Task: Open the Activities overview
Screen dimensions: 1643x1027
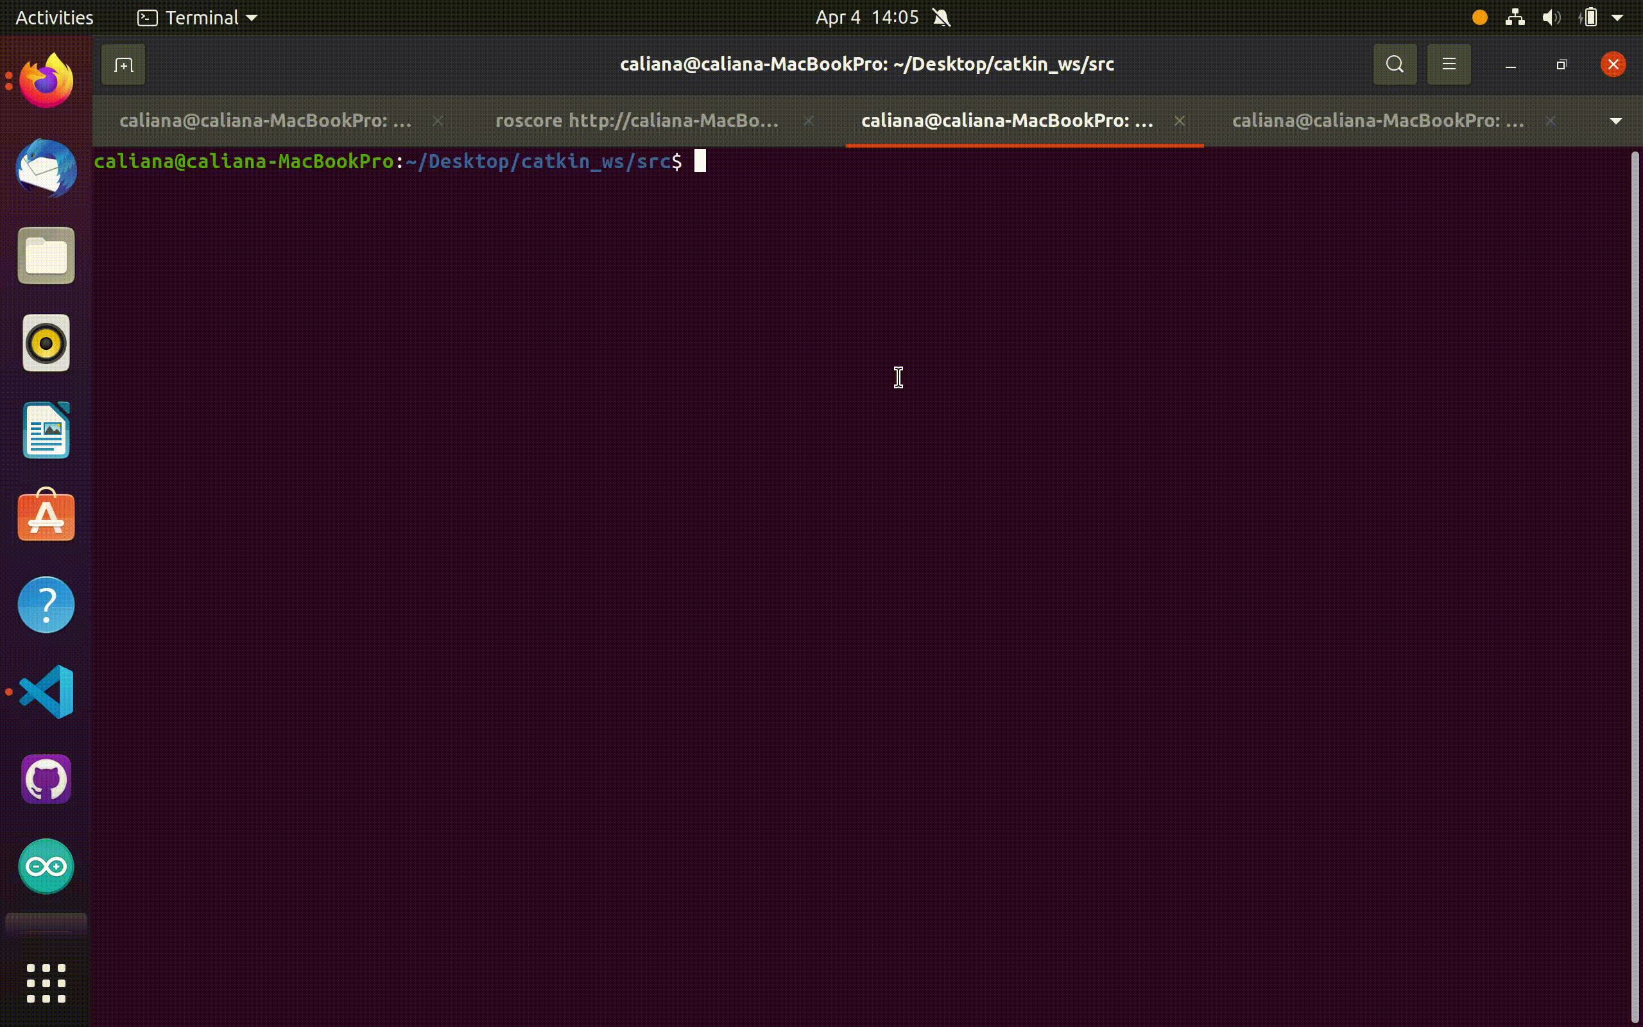Action: point(55,18)
